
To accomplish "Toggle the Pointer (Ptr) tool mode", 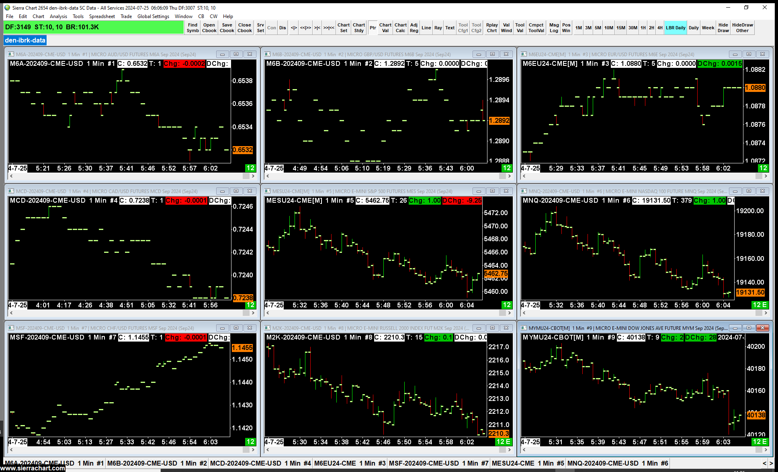I will [x=373, y=28].
